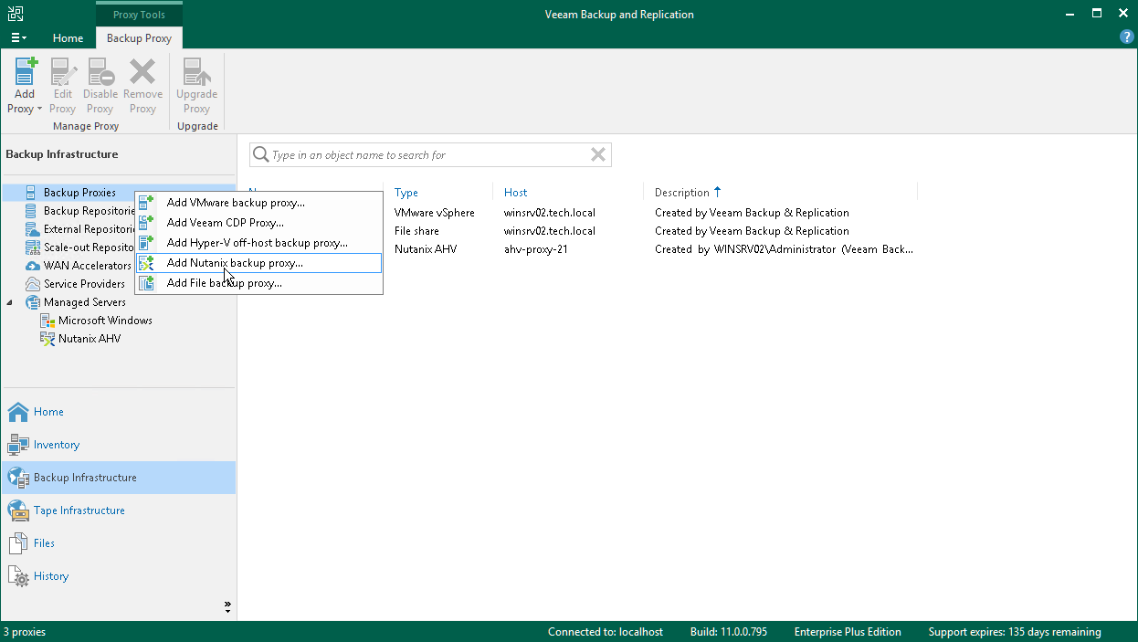Screen dimensions: 1138x642
Task: Click the VMware vSphere row description
Action: coord(752,213)
